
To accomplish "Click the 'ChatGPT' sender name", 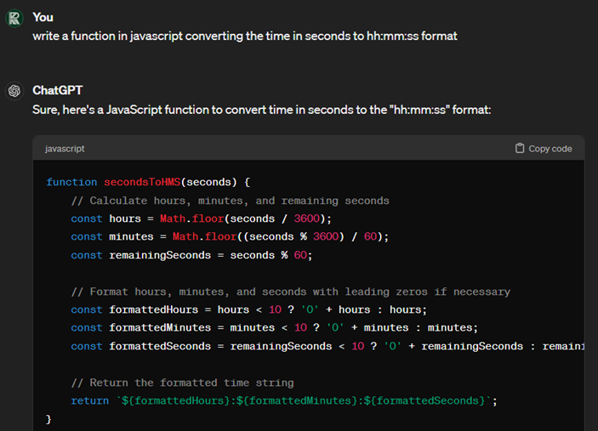I will pos(58,90).
